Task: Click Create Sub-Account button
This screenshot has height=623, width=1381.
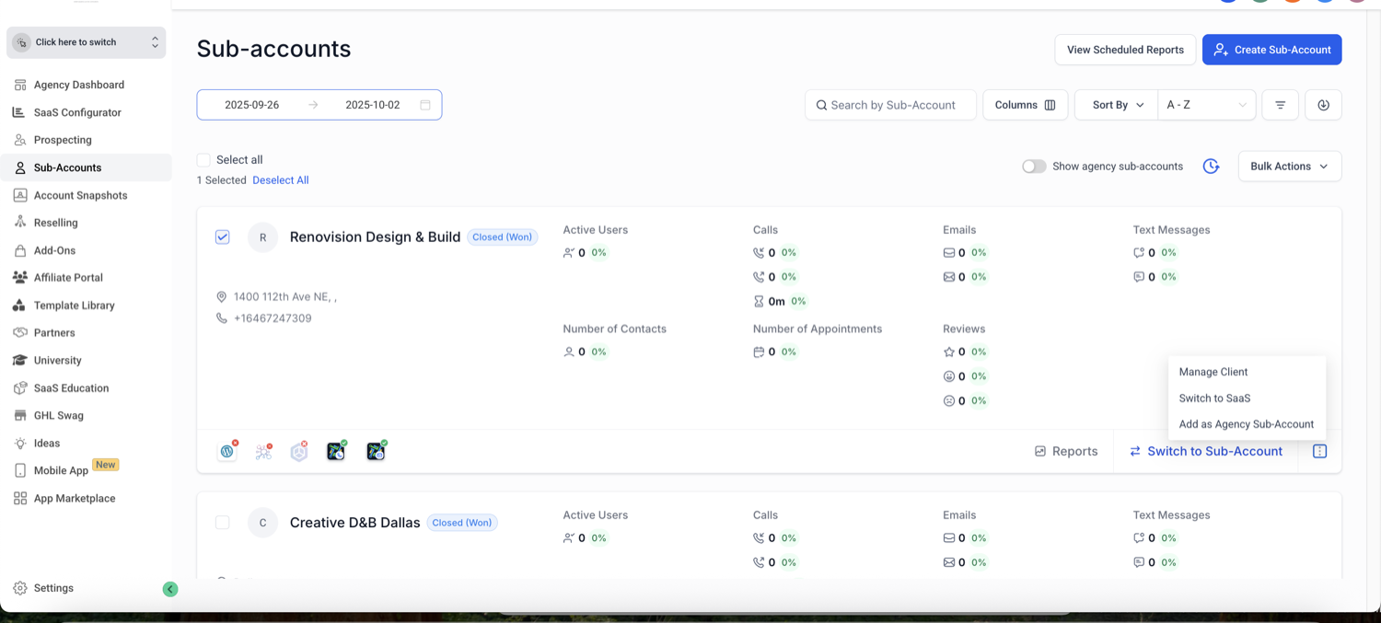Action: click(1271, 50)
